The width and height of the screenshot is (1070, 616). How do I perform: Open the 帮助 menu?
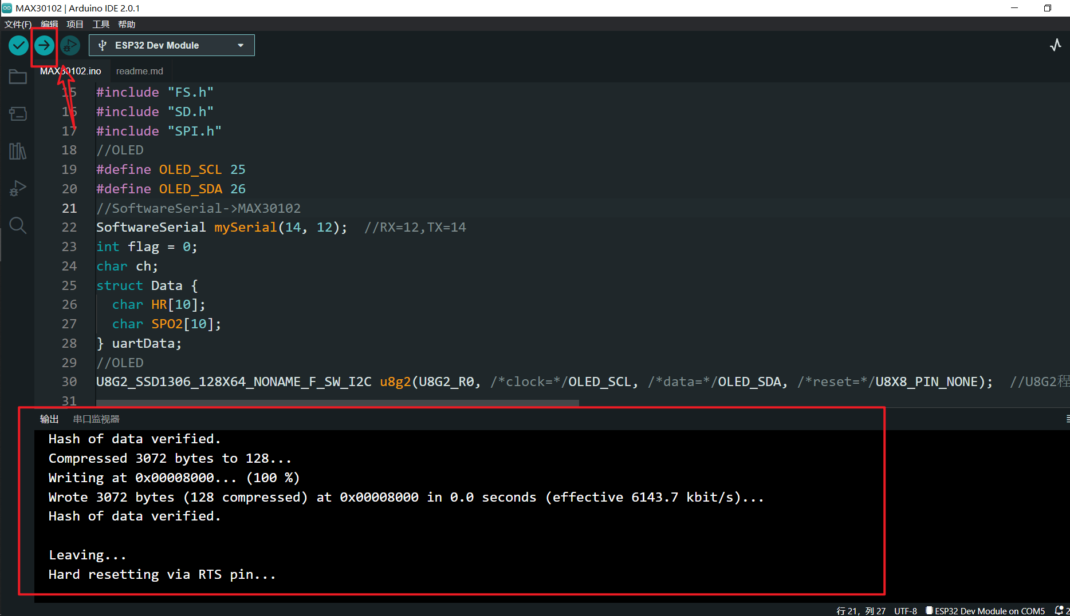(127, 24)
